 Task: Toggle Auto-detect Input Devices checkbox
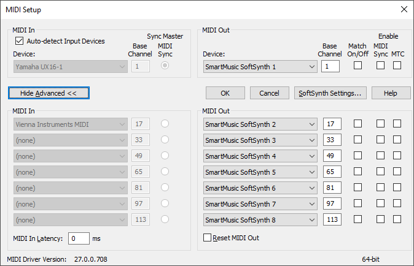(18, 42)
